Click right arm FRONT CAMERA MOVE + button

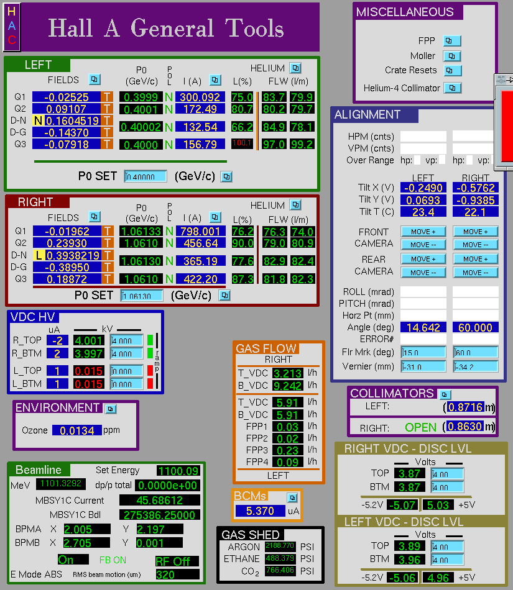pyautogui.click(x=475, y=232)
